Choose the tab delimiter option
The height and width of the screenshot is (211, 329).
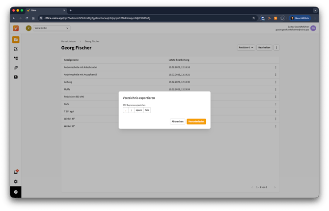click(147, 110)
